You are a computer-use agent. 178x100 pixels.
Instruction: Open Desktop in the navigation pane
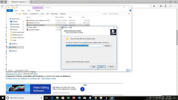click(x=15, y=22)
